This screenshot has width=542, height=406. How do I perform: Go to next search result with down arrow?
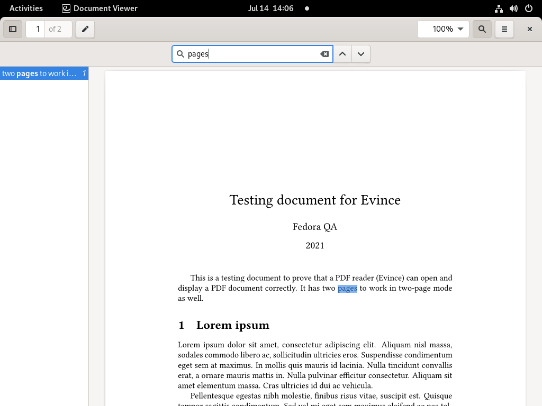(361, 54)
